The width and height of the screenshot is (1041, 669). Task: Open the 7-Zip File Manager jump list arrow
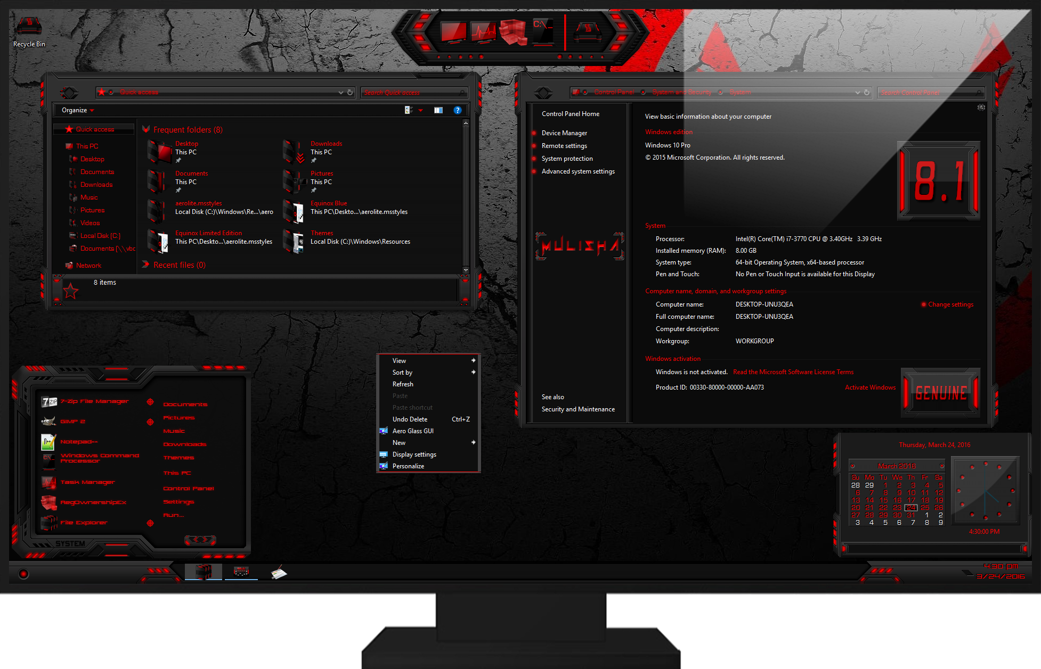coord(150,402)
